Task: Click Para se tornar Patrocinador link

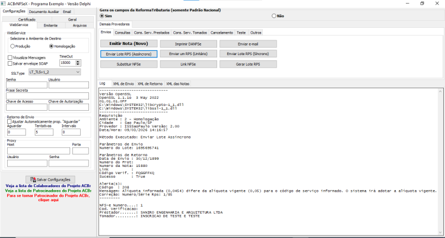Action: [48, 198]
